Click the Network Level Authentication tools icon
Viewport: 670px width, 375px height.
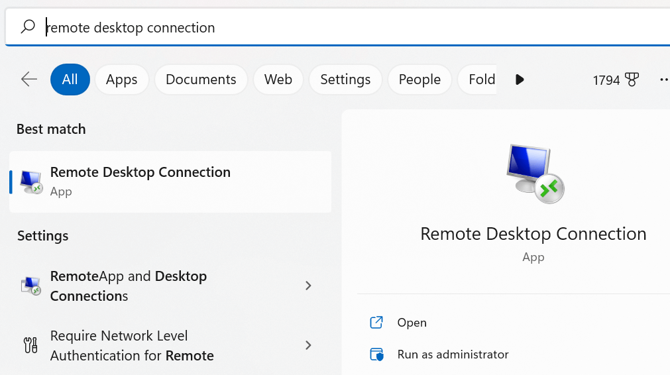tap(30, 345)
